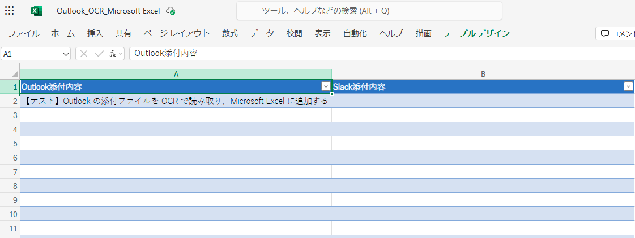Switch to the 表示 tab
Screen dimensions: 635x238
click(x=323, y=33)
